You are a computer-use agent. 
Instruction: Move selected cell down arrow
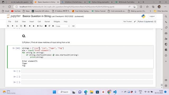pyautogui.click(x=34, y=26)
